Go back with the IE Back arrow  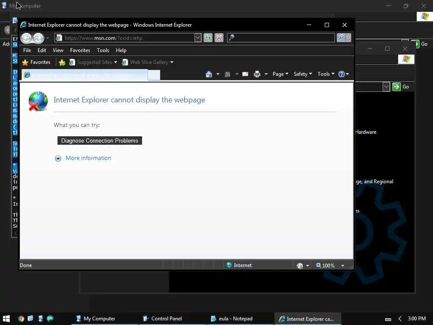[27, 38]
